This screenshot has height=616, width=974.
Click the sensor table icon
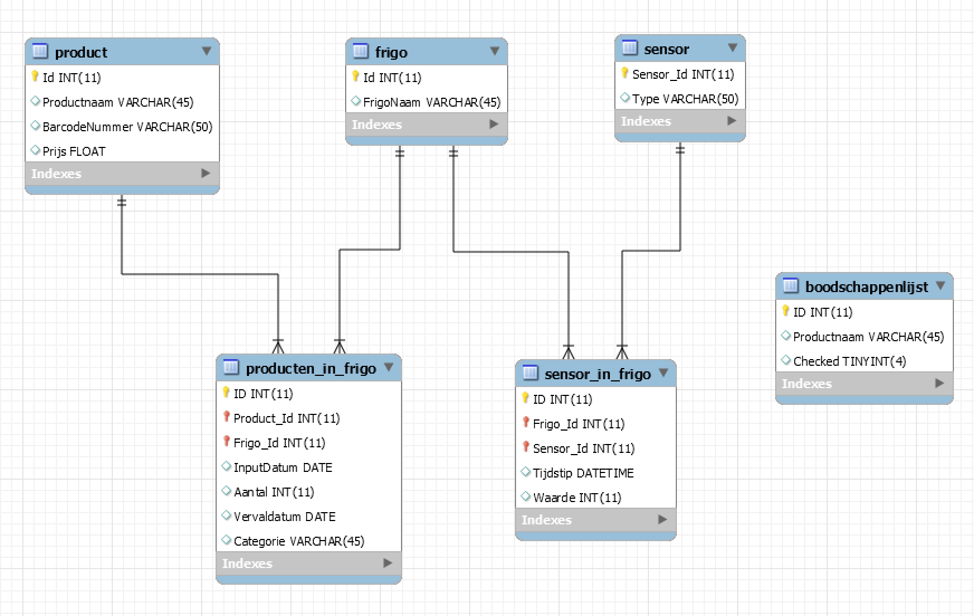click(629, 48)
